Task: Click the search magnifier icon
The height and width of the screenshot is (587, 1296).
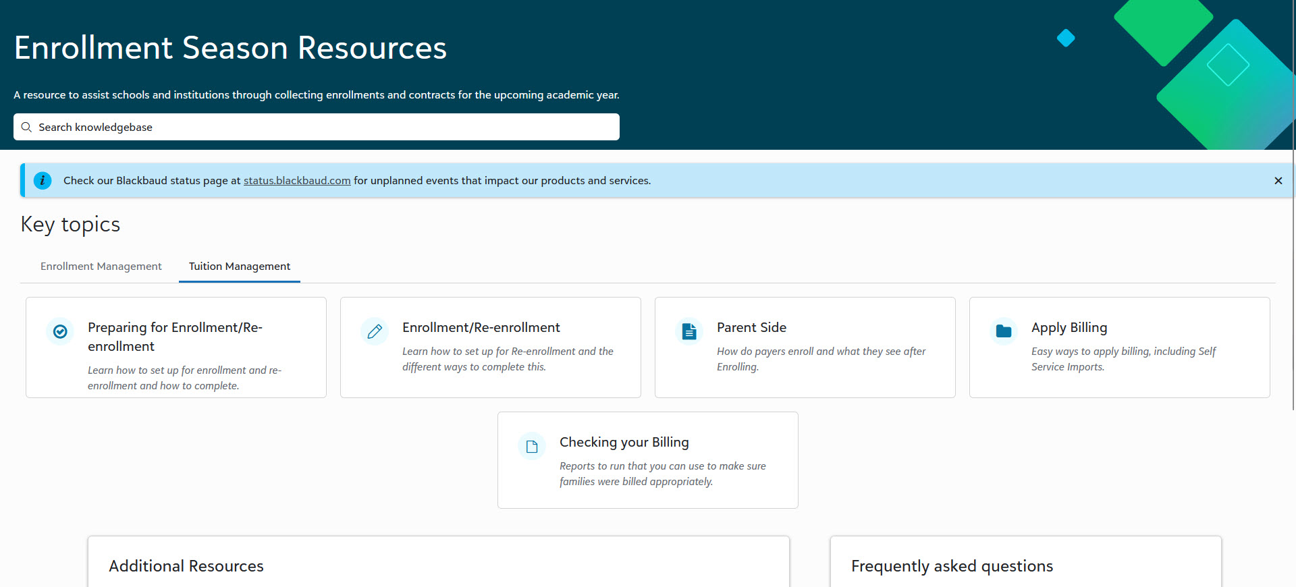Action: (26, 127)
